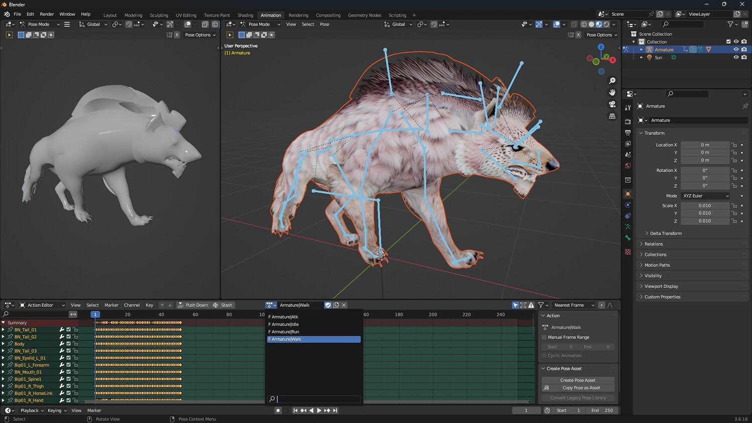Toggle camera view with camera gizmo icon
This screenshot has width=752, height=423.
coord(612,104)
